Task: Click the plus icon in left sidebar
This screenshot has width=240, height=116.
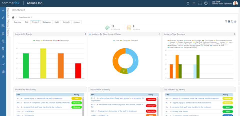Action: tap(3, 10)
